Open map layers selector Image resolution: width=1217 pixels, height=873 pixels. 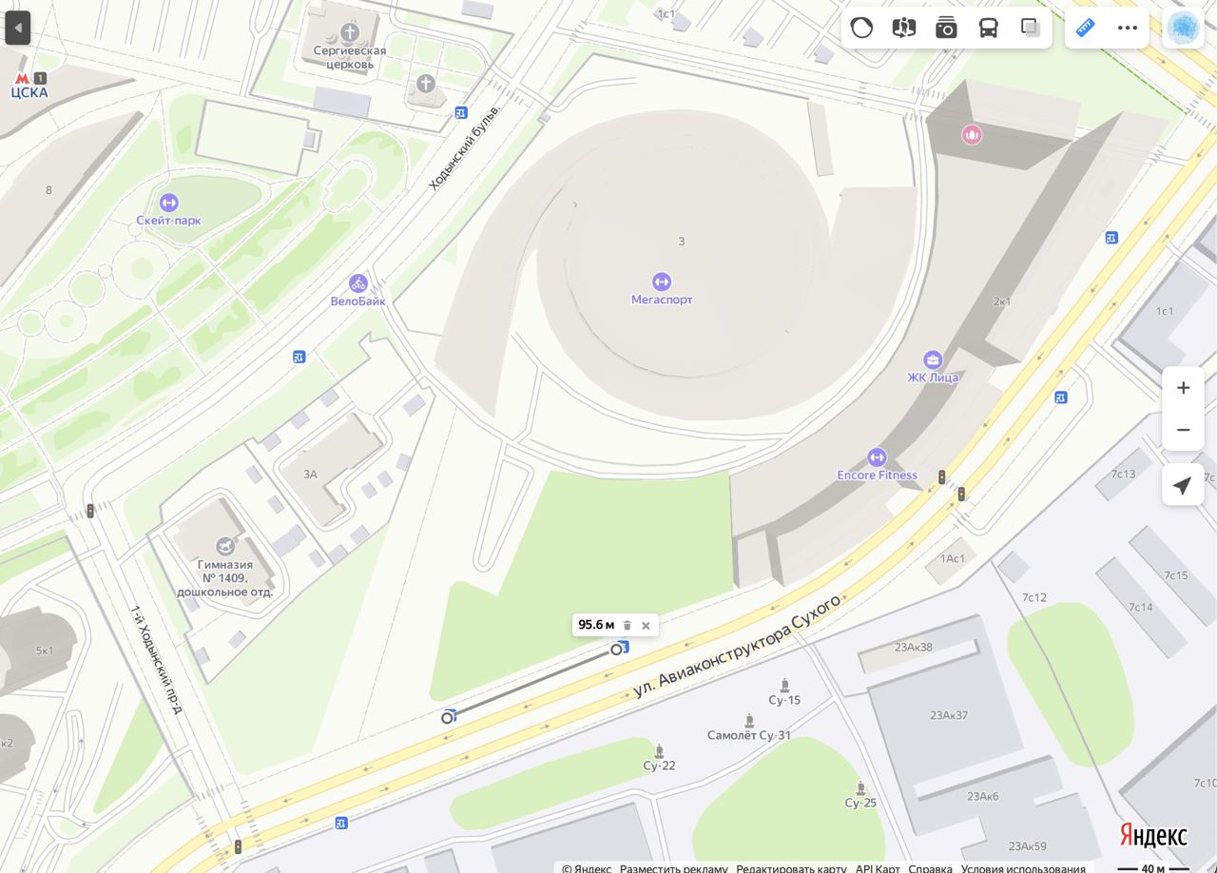[x=1031, y=28]
